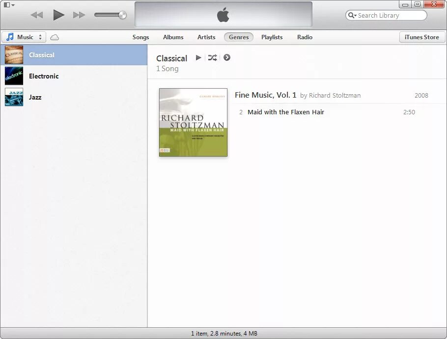The width and height of the screenshot is (447, 339).
Task: Click the iTunes Store button
Action: [421, 37]
